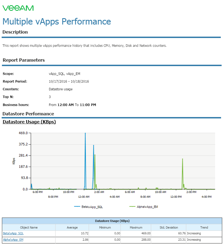The width and height of the screenshot is (223, 244).
Task: Select the date range 10/17/2016 - 10/18/2016
Action: pyautogui.click(x=69, y=82)
